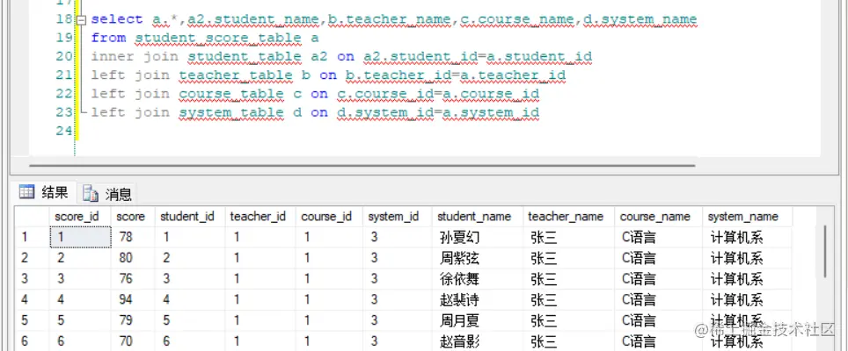
Task: Click d.system_name in the select list
Action: pos(640,19)
